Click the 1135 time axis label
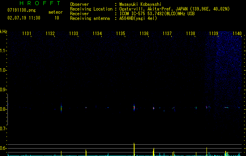Screen dimensions: 246x156 tap(120, 34)
